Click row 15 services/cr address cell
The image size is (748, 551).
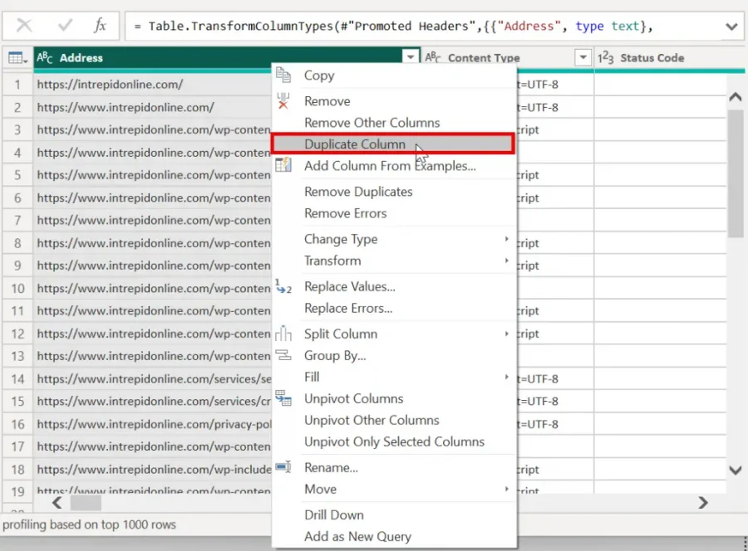(153, 401)
